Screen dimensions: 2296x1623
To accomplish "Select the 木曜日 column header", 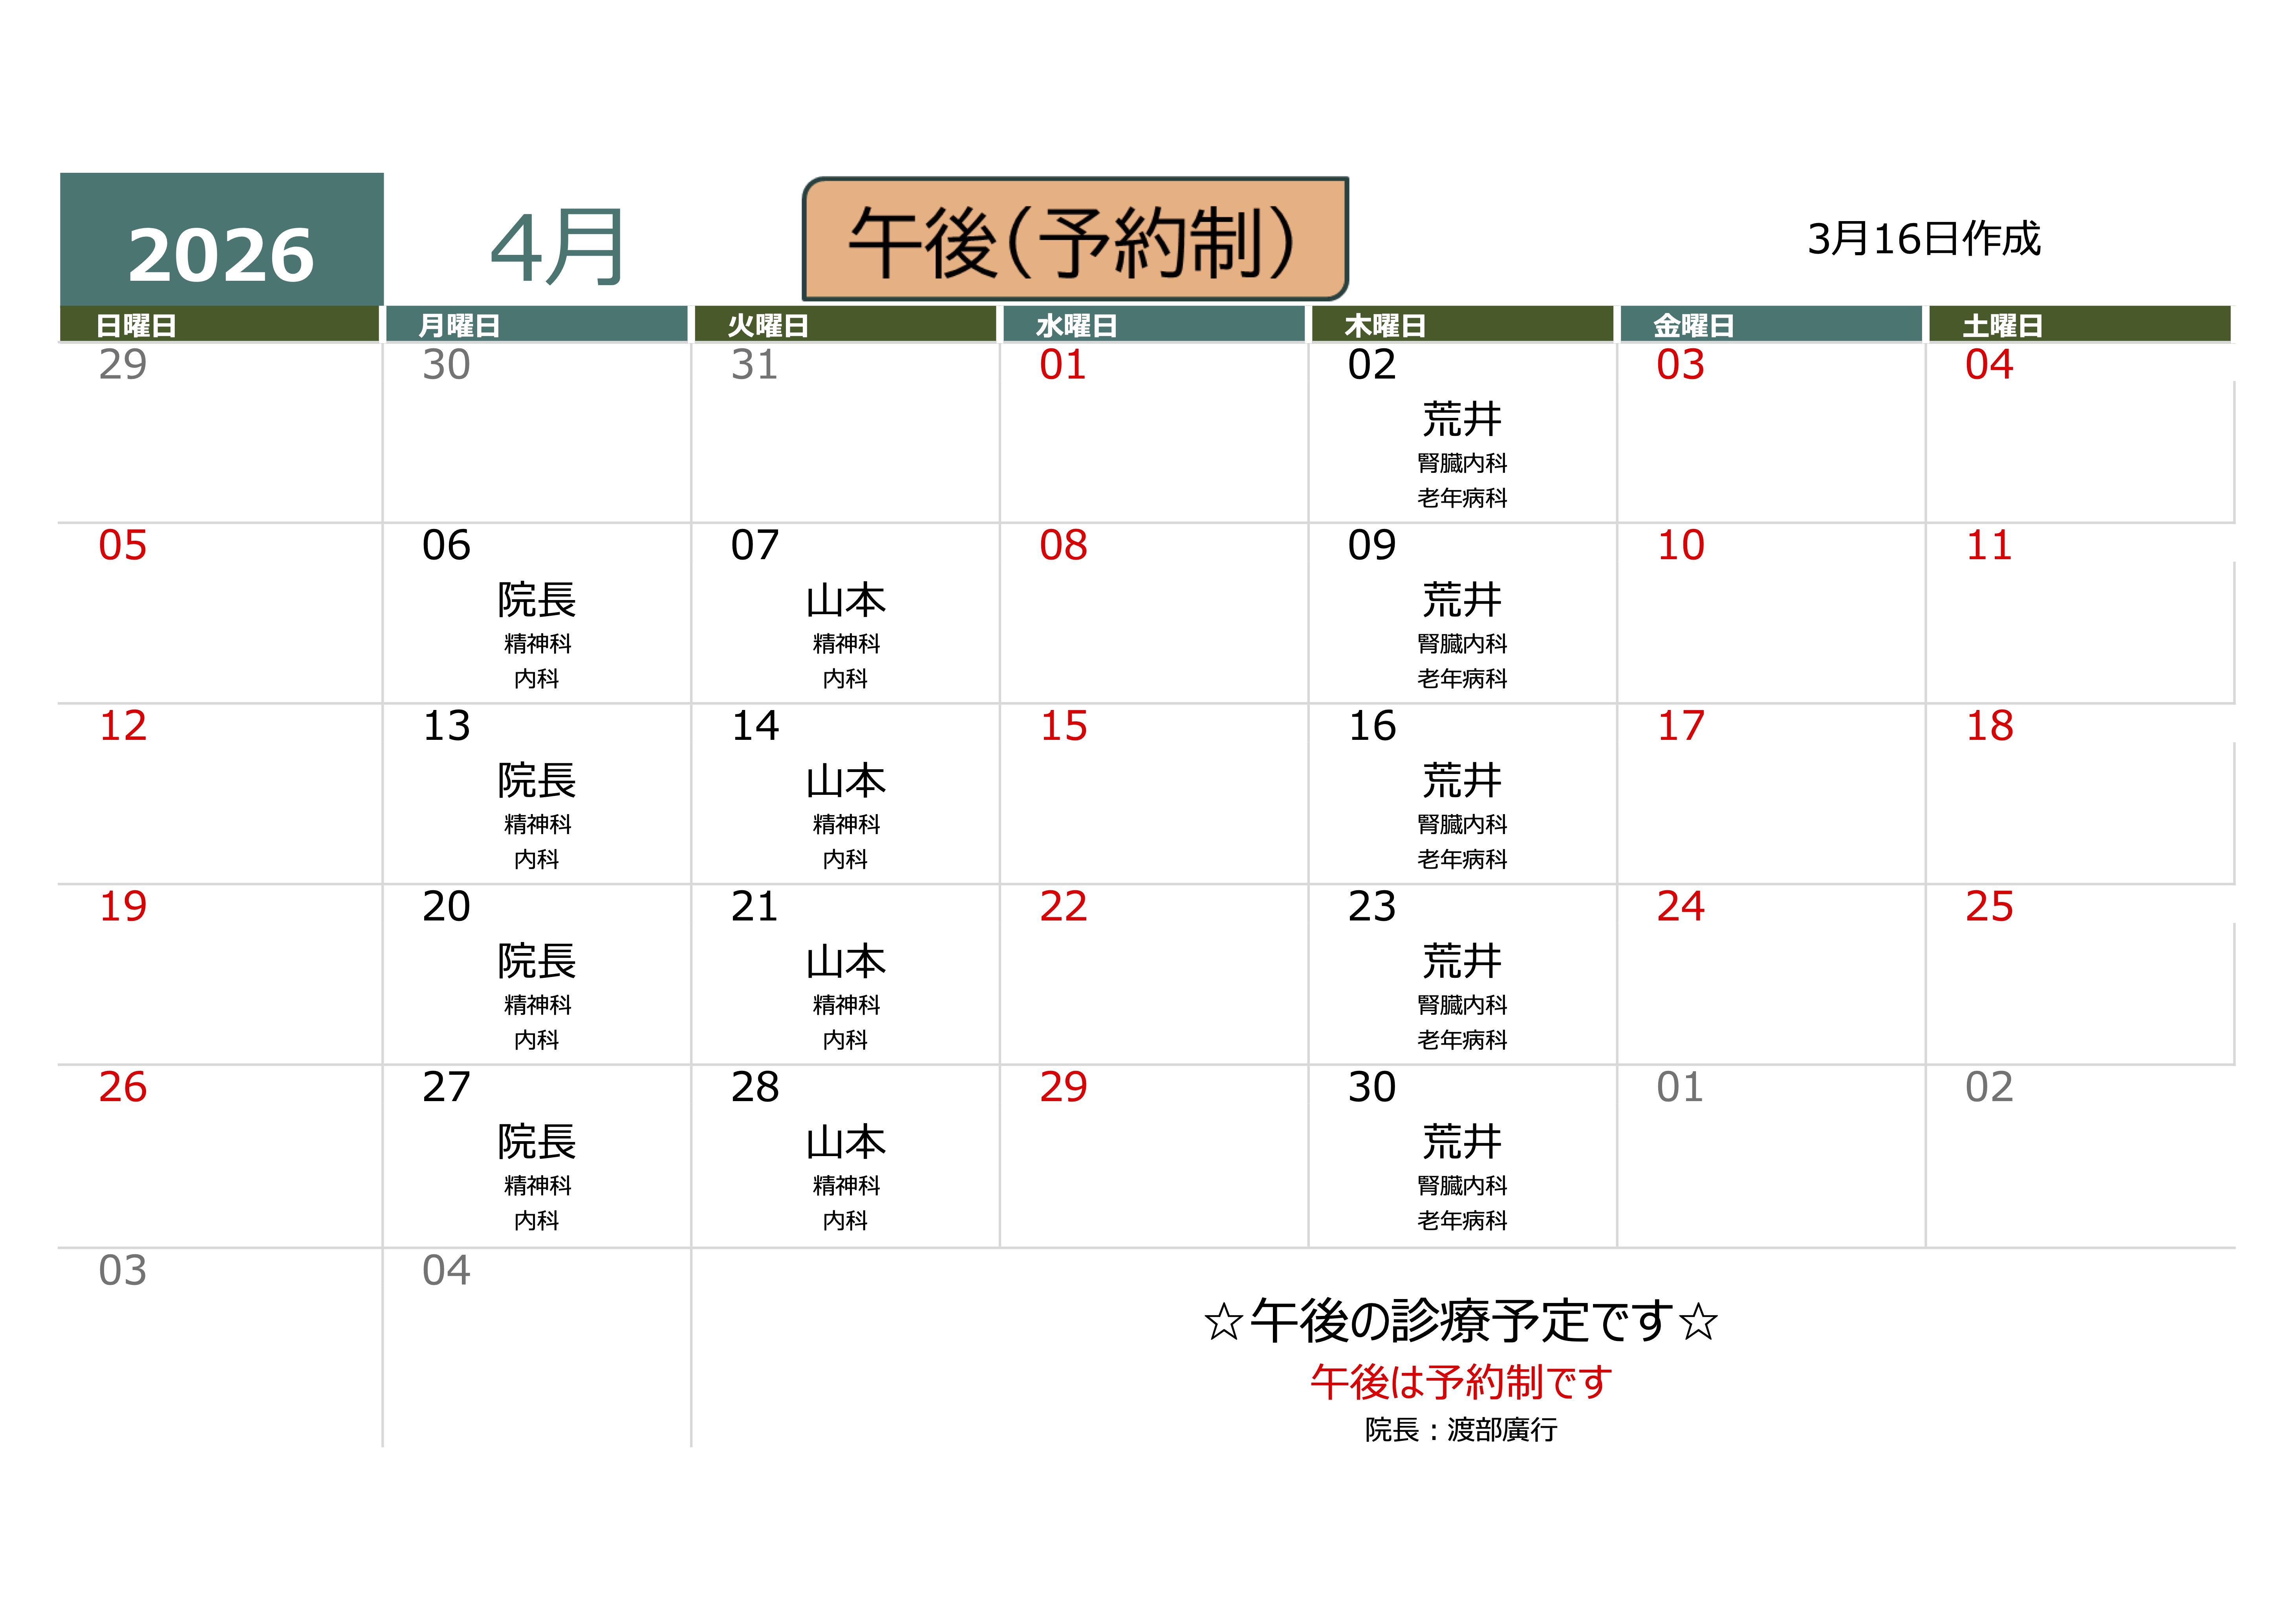I will (x=1385, y=325).
